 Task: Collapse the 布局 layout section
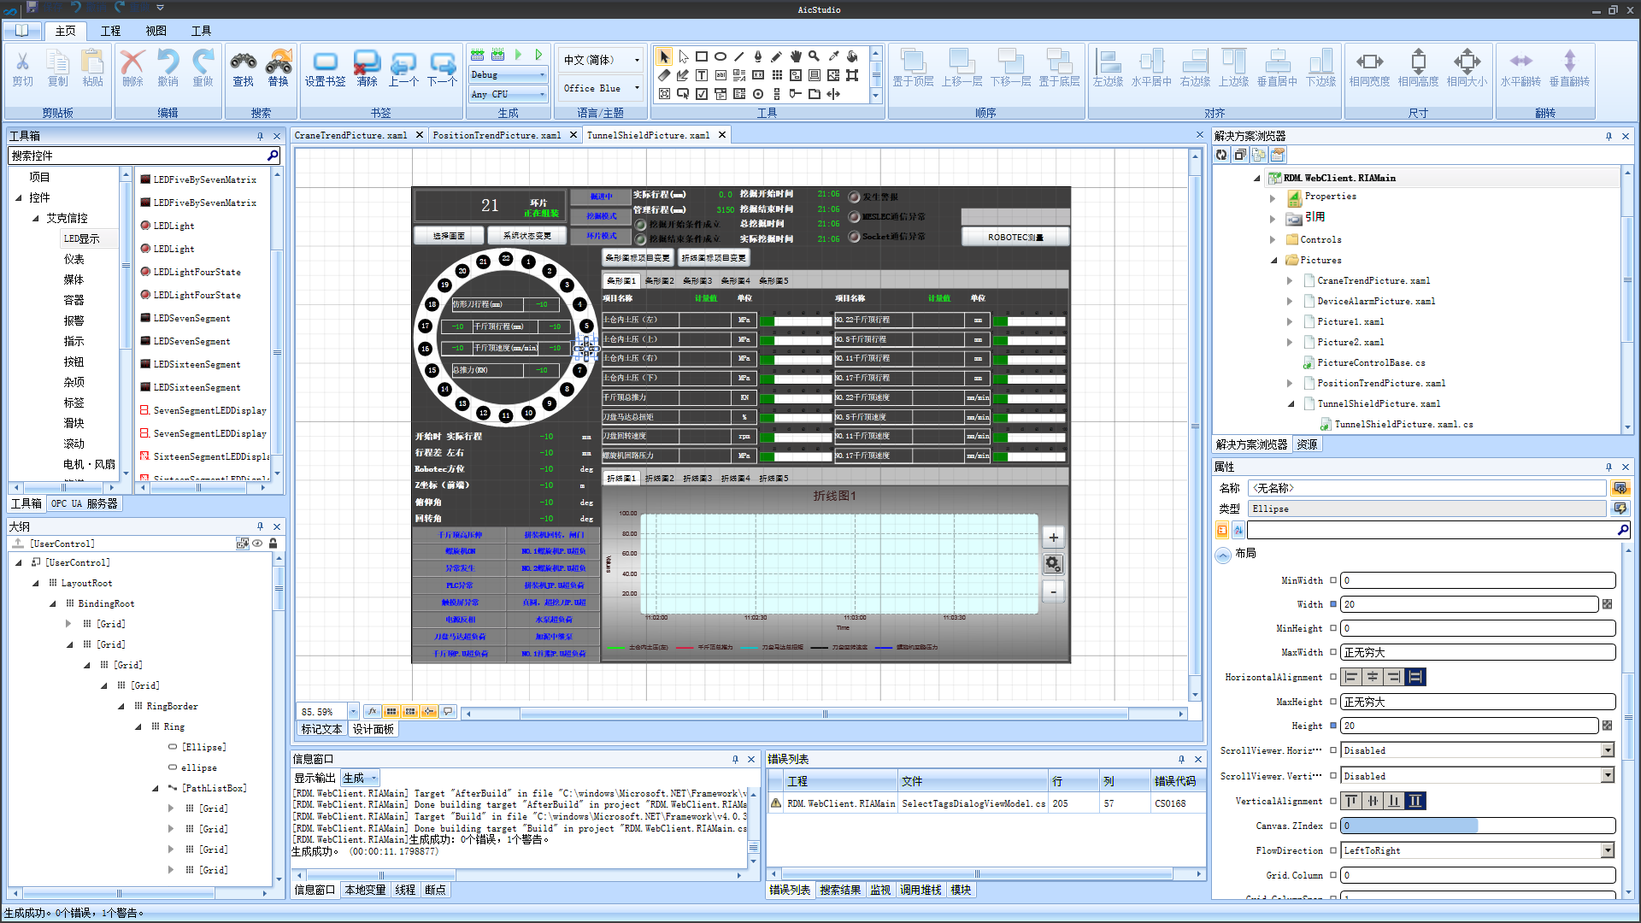1223,555
